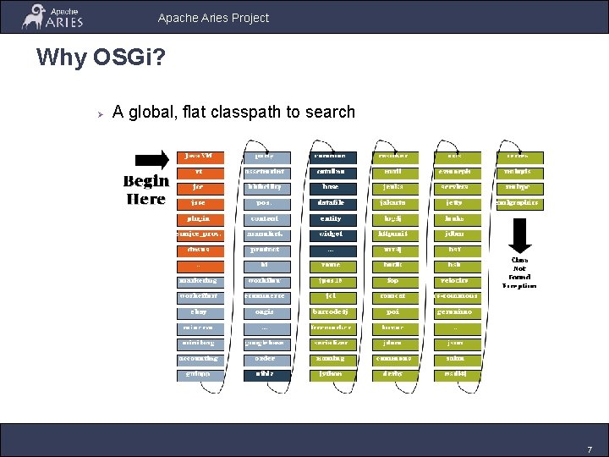
Task: Click the green 'tomcat' box
Action: point(395,298)
